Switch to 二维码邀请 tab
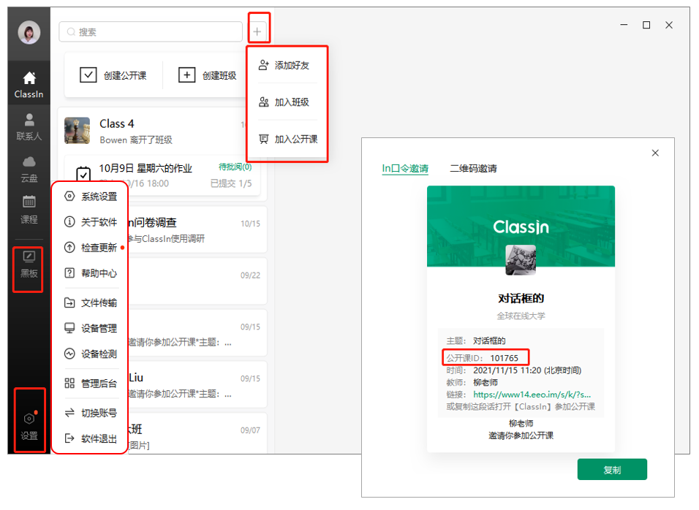Viewport: 699px width, 510px height. pos(473,168)
